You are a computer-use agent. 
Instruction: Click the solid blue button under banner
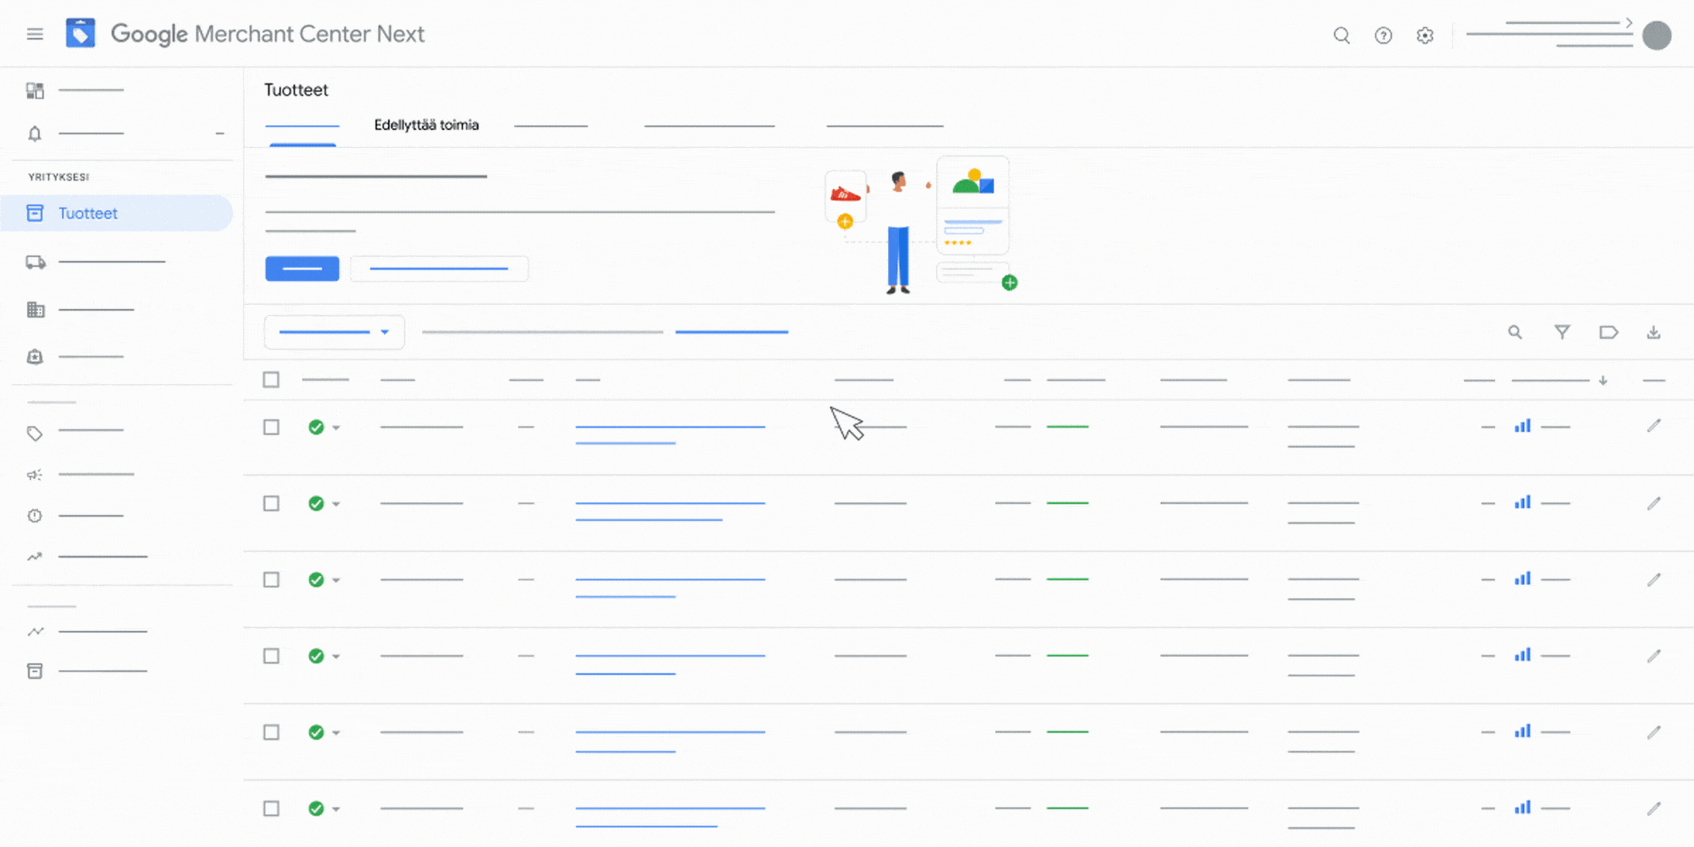302,268
